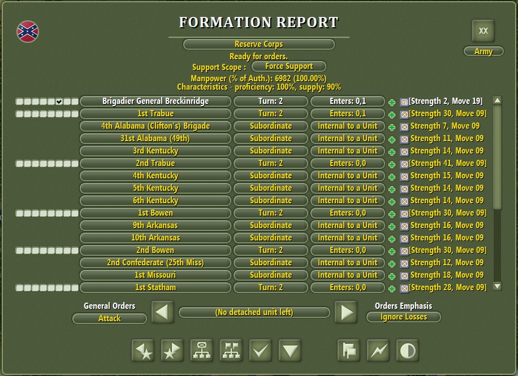Click green plus beside 1st Trabue

pos(392,115)
